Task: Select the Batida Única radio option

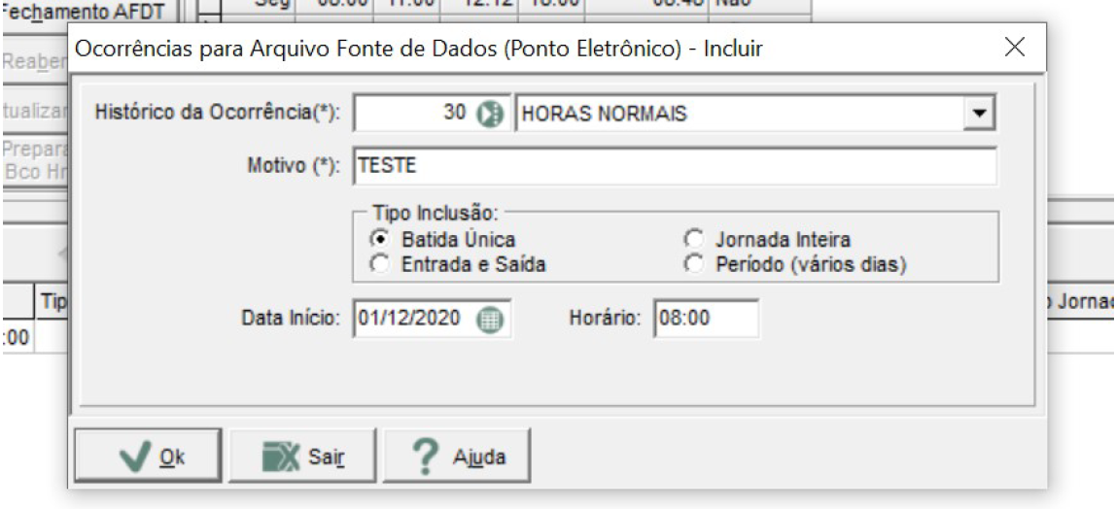Action: tap(380, 238)
